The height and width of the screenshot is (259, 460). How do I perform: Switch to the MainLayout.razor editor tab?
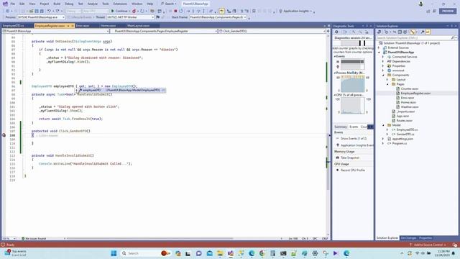pyautogui.click(x=138, y=26)
